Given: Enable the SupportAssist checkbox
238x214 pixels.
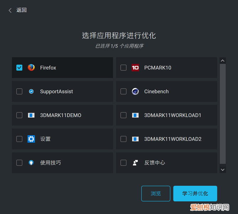Looking at the screenshot, I should 19,92.
